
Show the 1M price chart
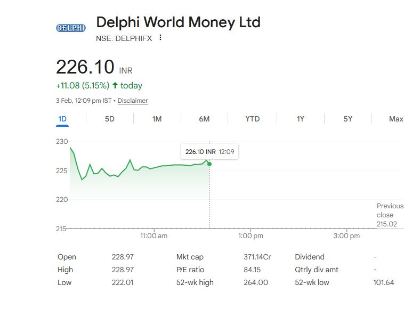[157, 119]
